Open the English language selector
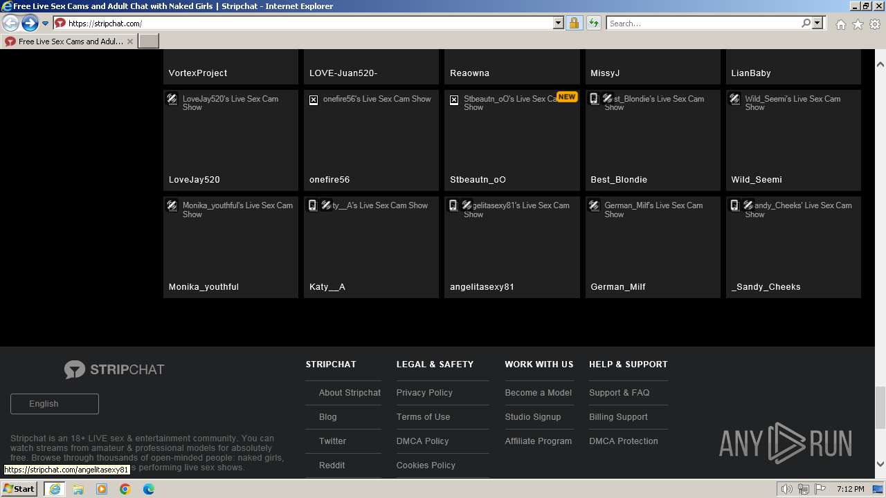 tap(55, 404)
